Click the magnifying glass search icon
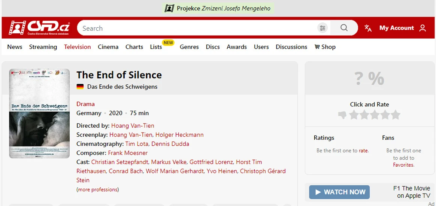436x206 pixels. [x=344, y=28]
